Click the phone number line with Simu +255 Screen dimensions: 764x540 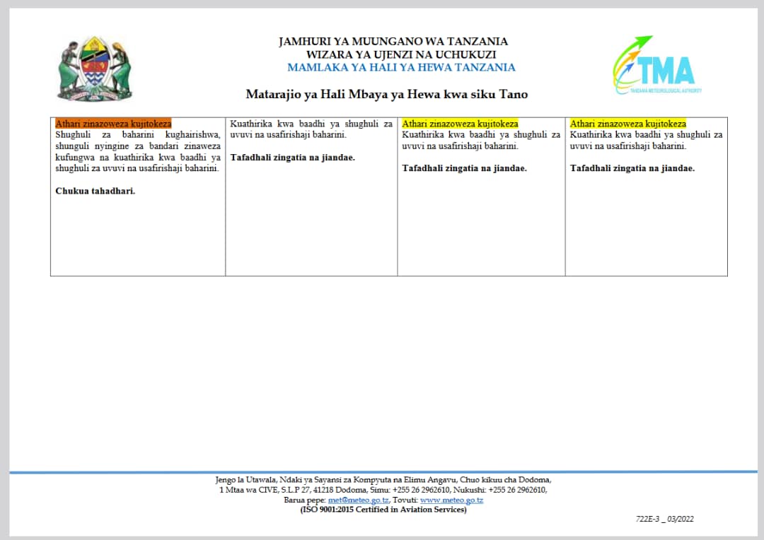(x=383, y=490)
